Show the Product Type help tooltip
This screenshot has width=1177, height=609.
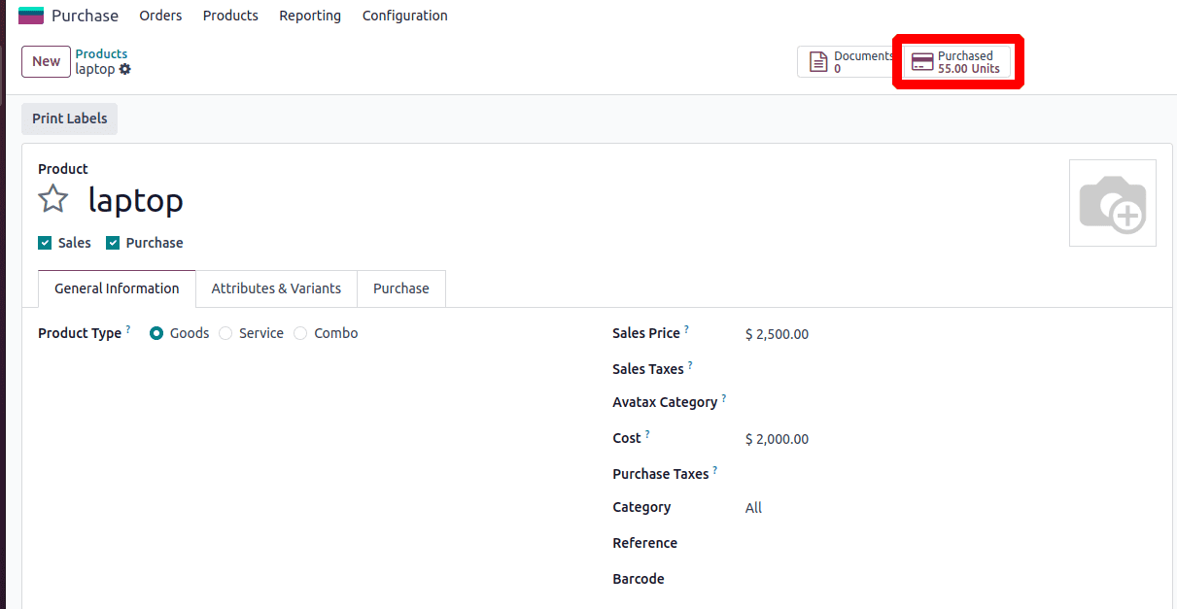(128, 329)
